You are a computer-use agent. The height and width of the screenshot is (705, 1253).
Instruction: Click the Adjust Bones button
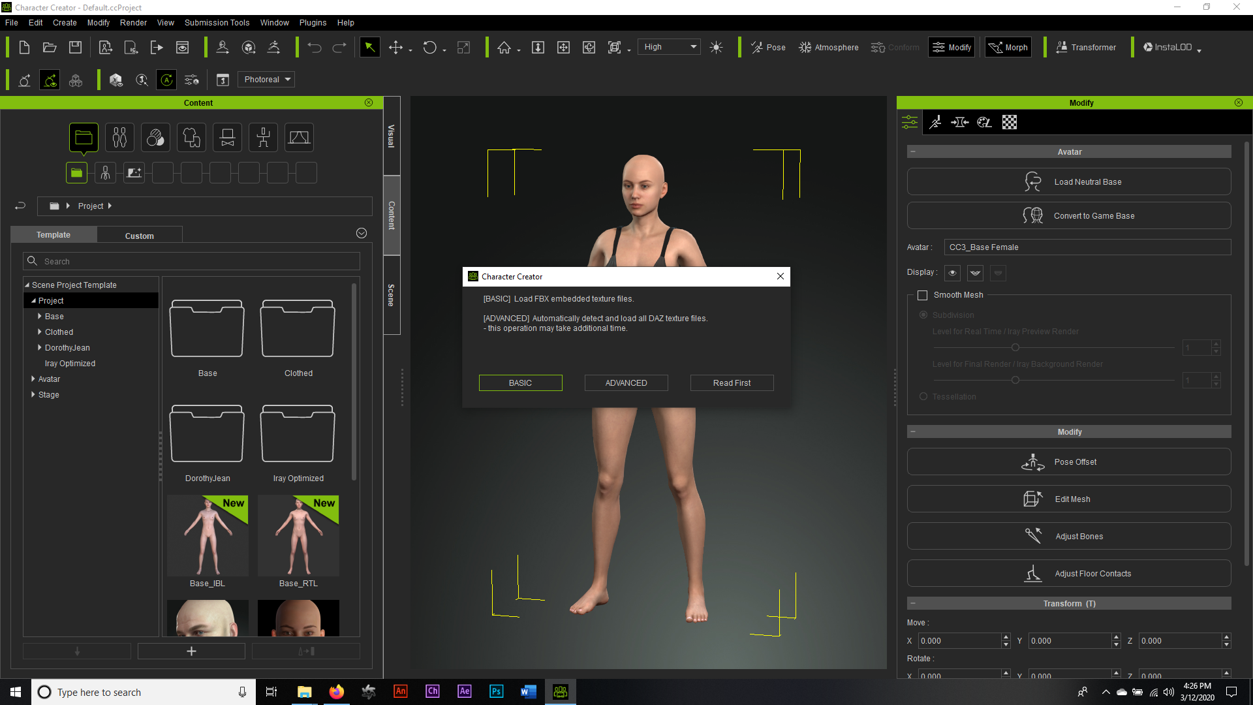point(1069,537)
